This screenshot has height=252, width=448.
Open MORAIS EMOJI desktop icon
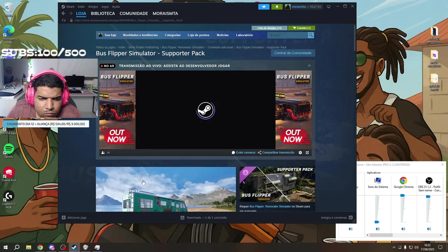[x=434, y=83]
